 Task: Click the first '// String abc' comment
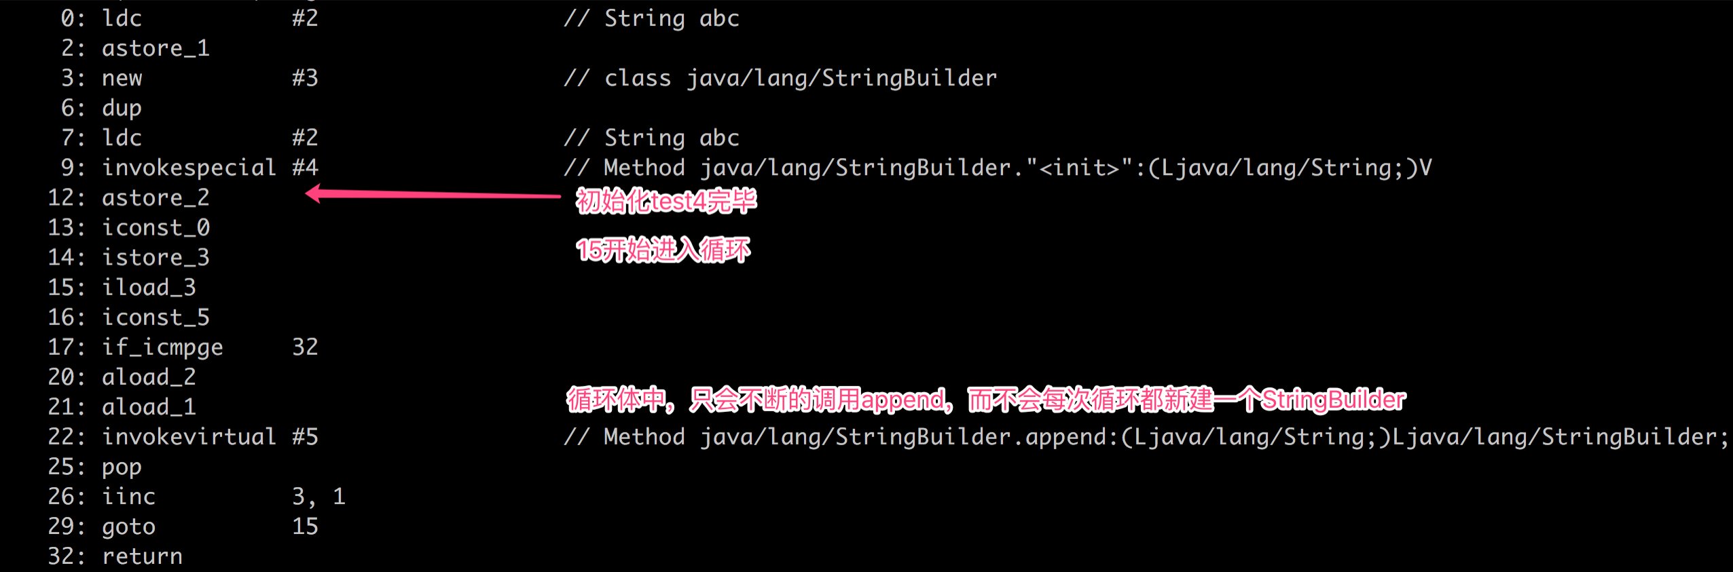(652, 18)
